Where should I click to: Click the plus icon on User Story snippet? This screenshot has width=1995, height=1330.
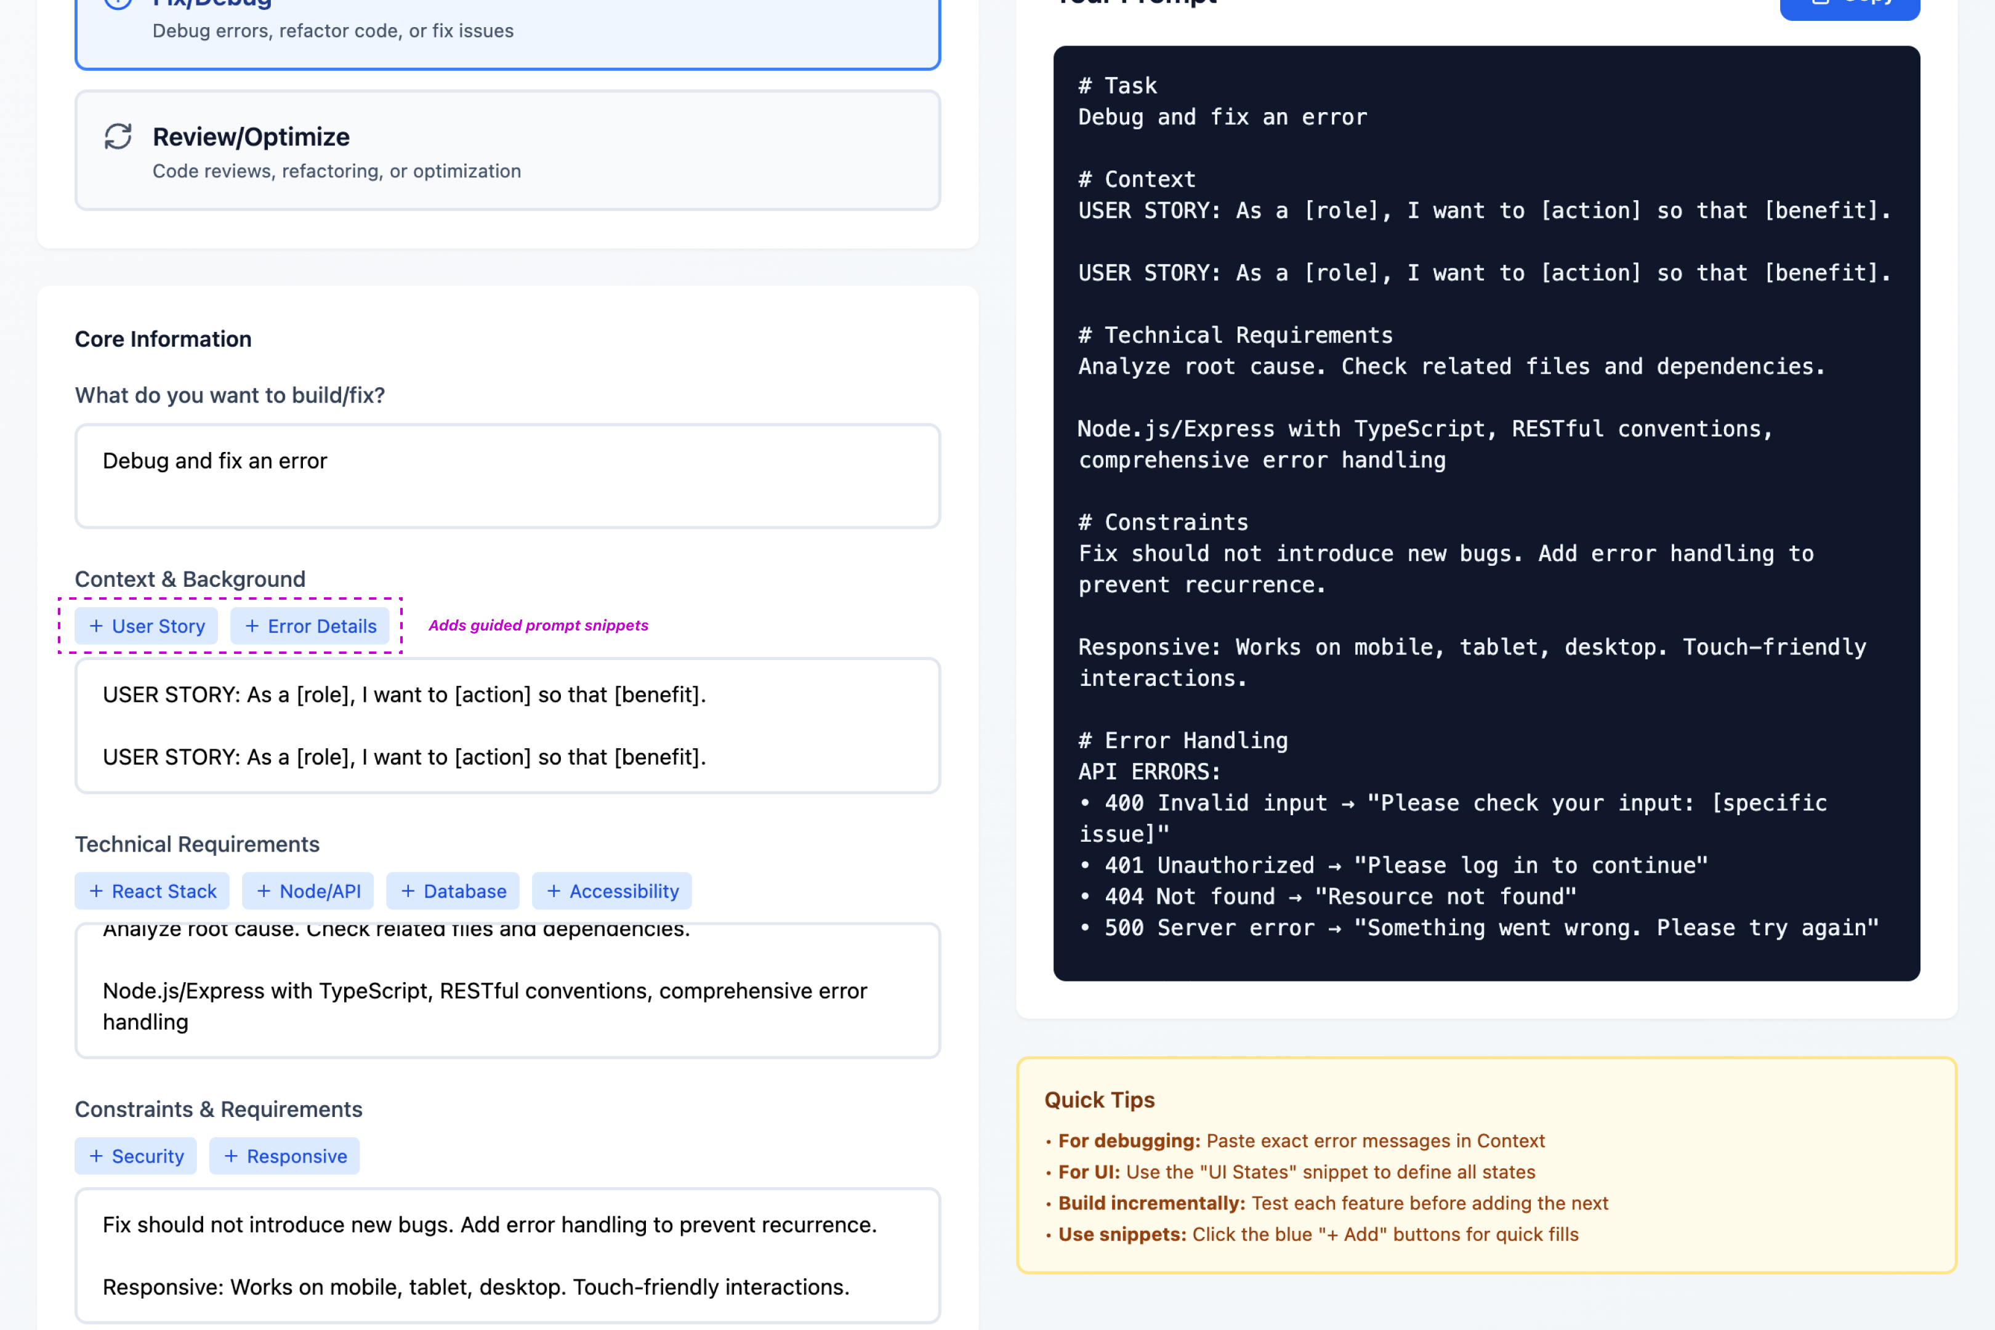pyautogui.click(x=96, y=626)
